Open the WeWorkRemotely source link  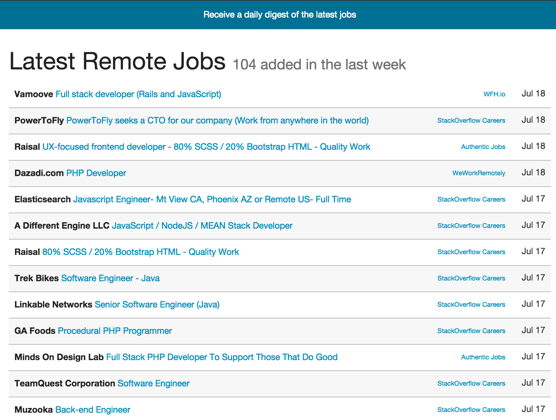click(479, 173)
